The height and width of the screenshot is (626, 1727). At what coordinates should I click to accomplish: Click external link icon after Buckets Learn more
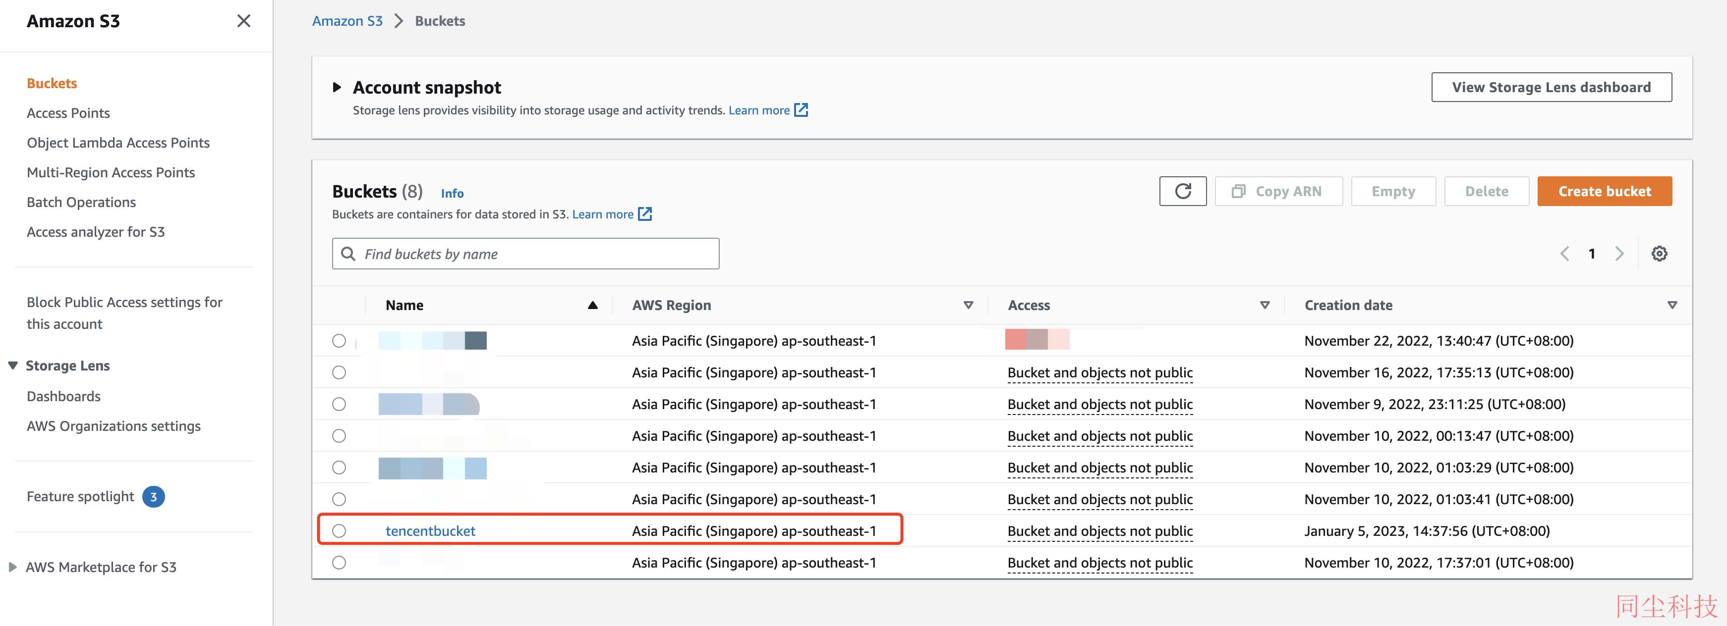click(x=645, y=214)
